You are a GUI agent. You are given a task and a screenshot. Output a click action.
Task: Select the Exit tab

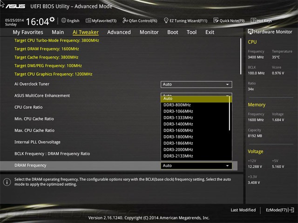[210, 32]
